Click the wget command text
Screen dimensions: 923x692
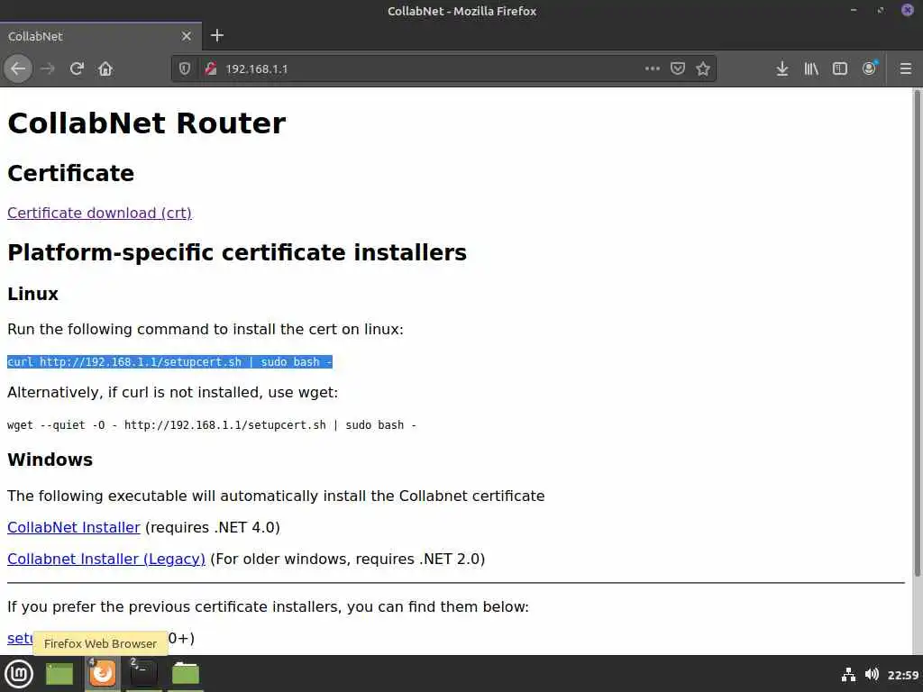click(212, 425)
